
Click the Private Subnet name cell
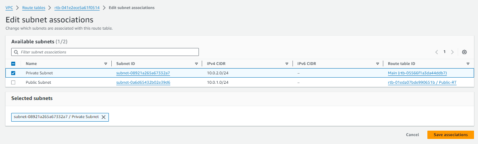coord(39,73)
